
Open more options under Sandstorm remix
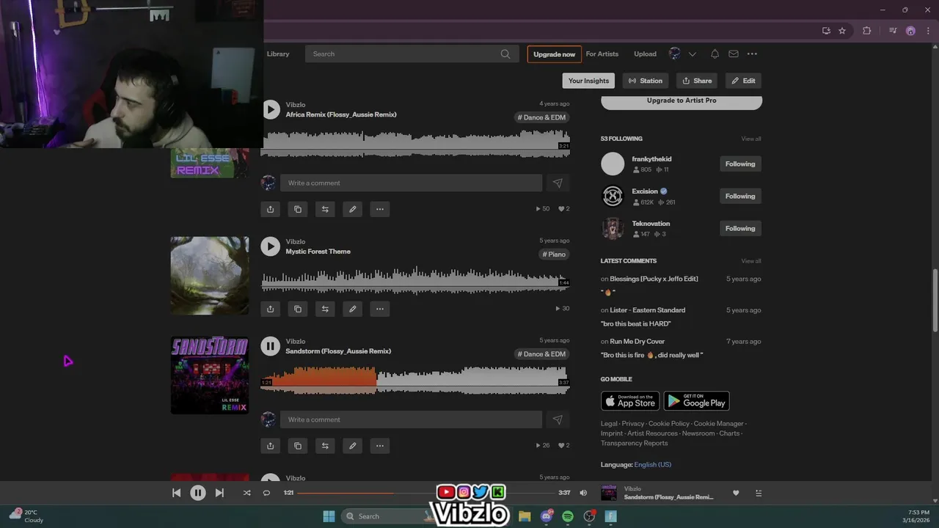380,446
